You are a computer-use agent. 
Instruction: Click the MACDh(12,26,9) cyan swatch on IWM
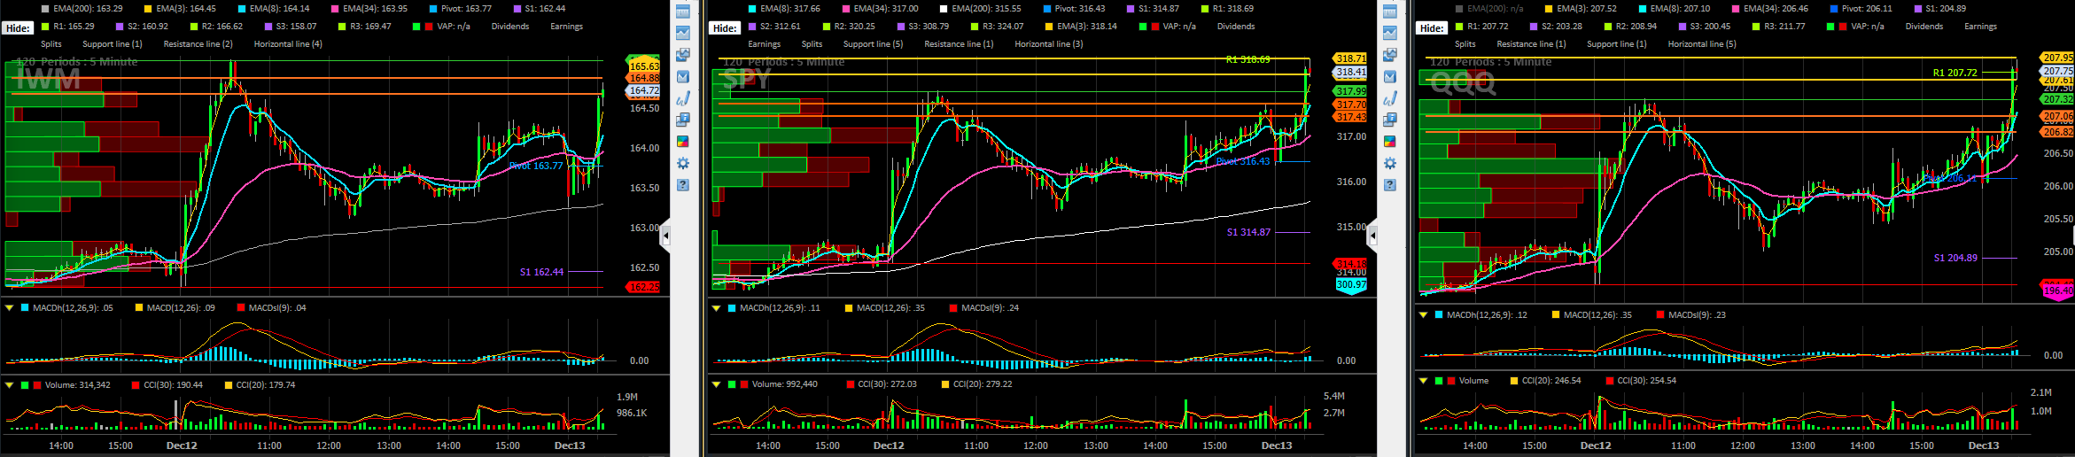point(24,308)
